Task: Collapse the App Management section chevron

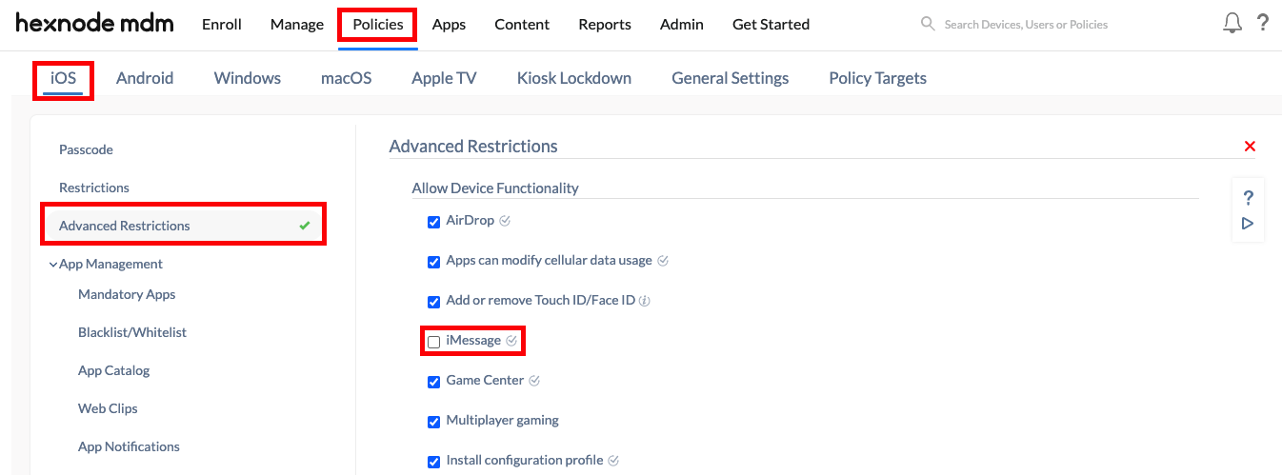Action: 53,265
